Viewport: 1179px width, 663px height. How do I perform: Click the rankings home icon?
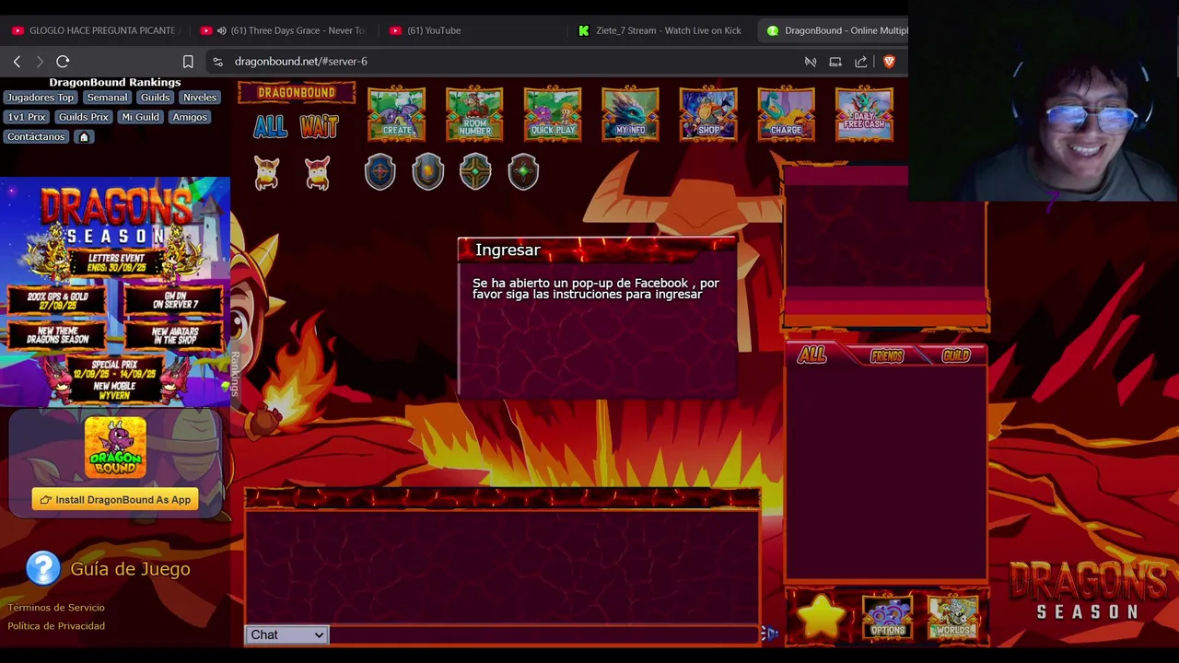tap(84, 137)
